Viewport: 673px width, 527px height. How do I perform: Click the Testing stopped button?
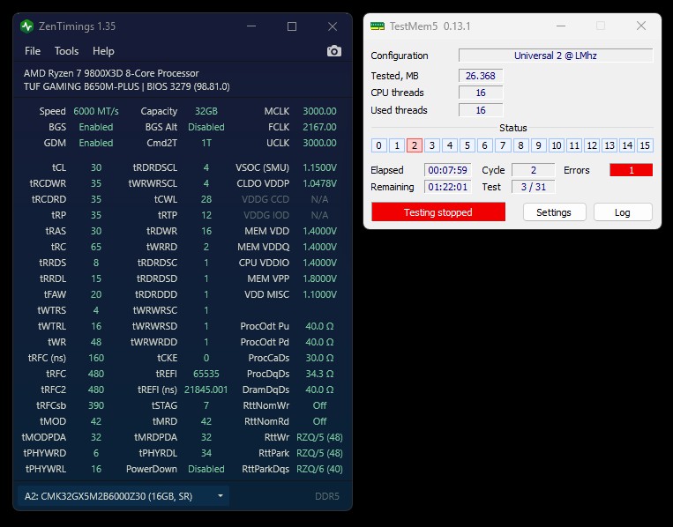click(438, 212)
